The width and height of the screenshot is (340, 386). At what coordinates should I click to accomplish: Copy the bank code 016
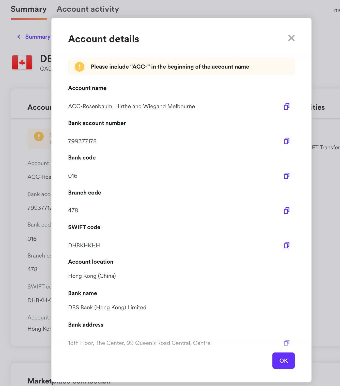[x=286, y=176]
